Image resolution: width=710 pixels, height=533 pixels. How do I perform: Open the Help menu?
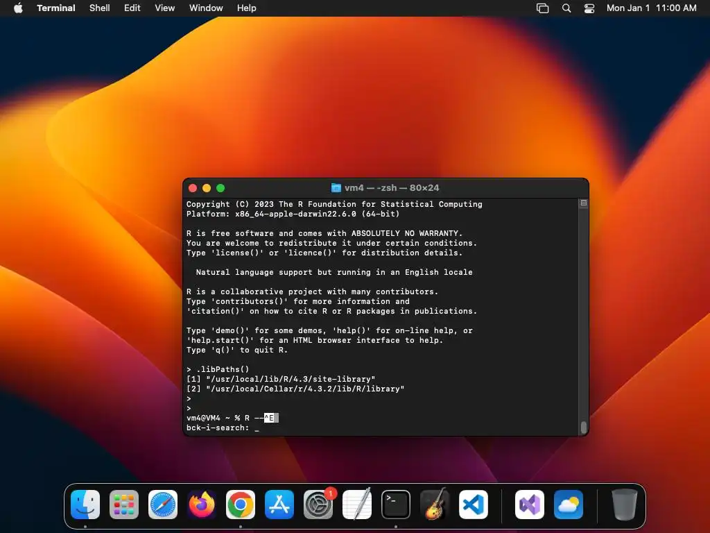tap(247, 8)
